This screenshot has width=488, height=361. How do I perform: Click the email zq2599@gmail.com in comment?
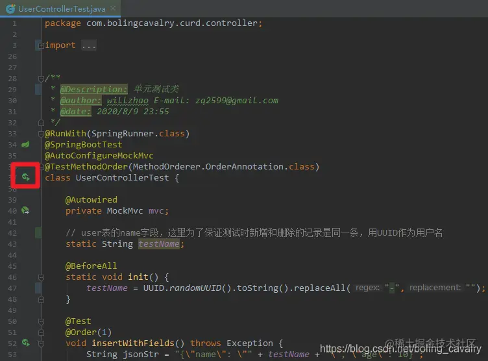pyautogui.click(x=236, y=100)
